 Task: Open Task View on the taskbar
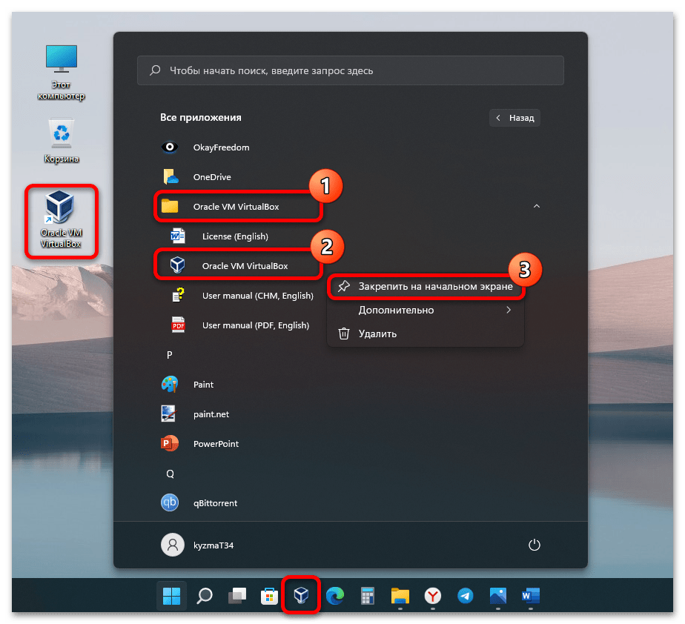(236, 596)
